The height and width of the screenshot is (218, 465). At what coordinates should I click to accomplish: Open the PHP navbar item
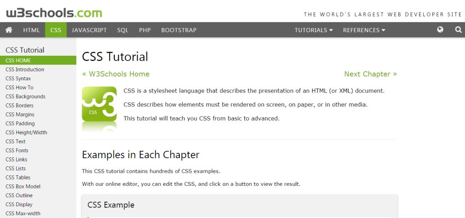point(145,30)
